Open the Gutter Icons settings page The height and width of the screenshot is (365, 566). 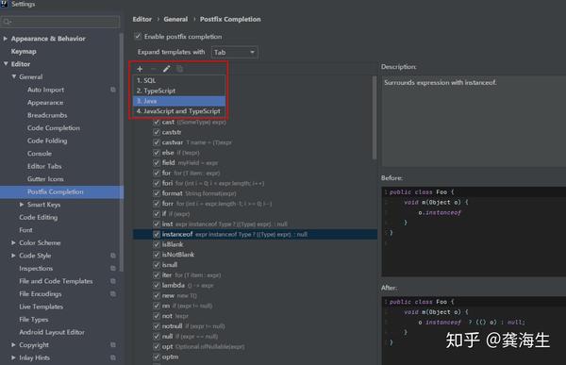point(45,178)
